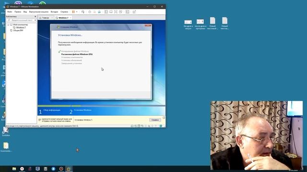Collapse the Мой компьютер tree node
This screenshot has height=172, width=307.
(x=8, y=25)
